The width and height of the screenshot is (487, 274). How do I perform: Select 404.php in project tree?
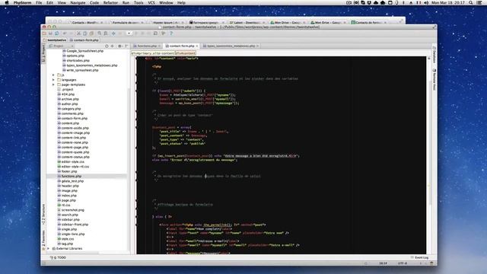(x=68, y=94)
